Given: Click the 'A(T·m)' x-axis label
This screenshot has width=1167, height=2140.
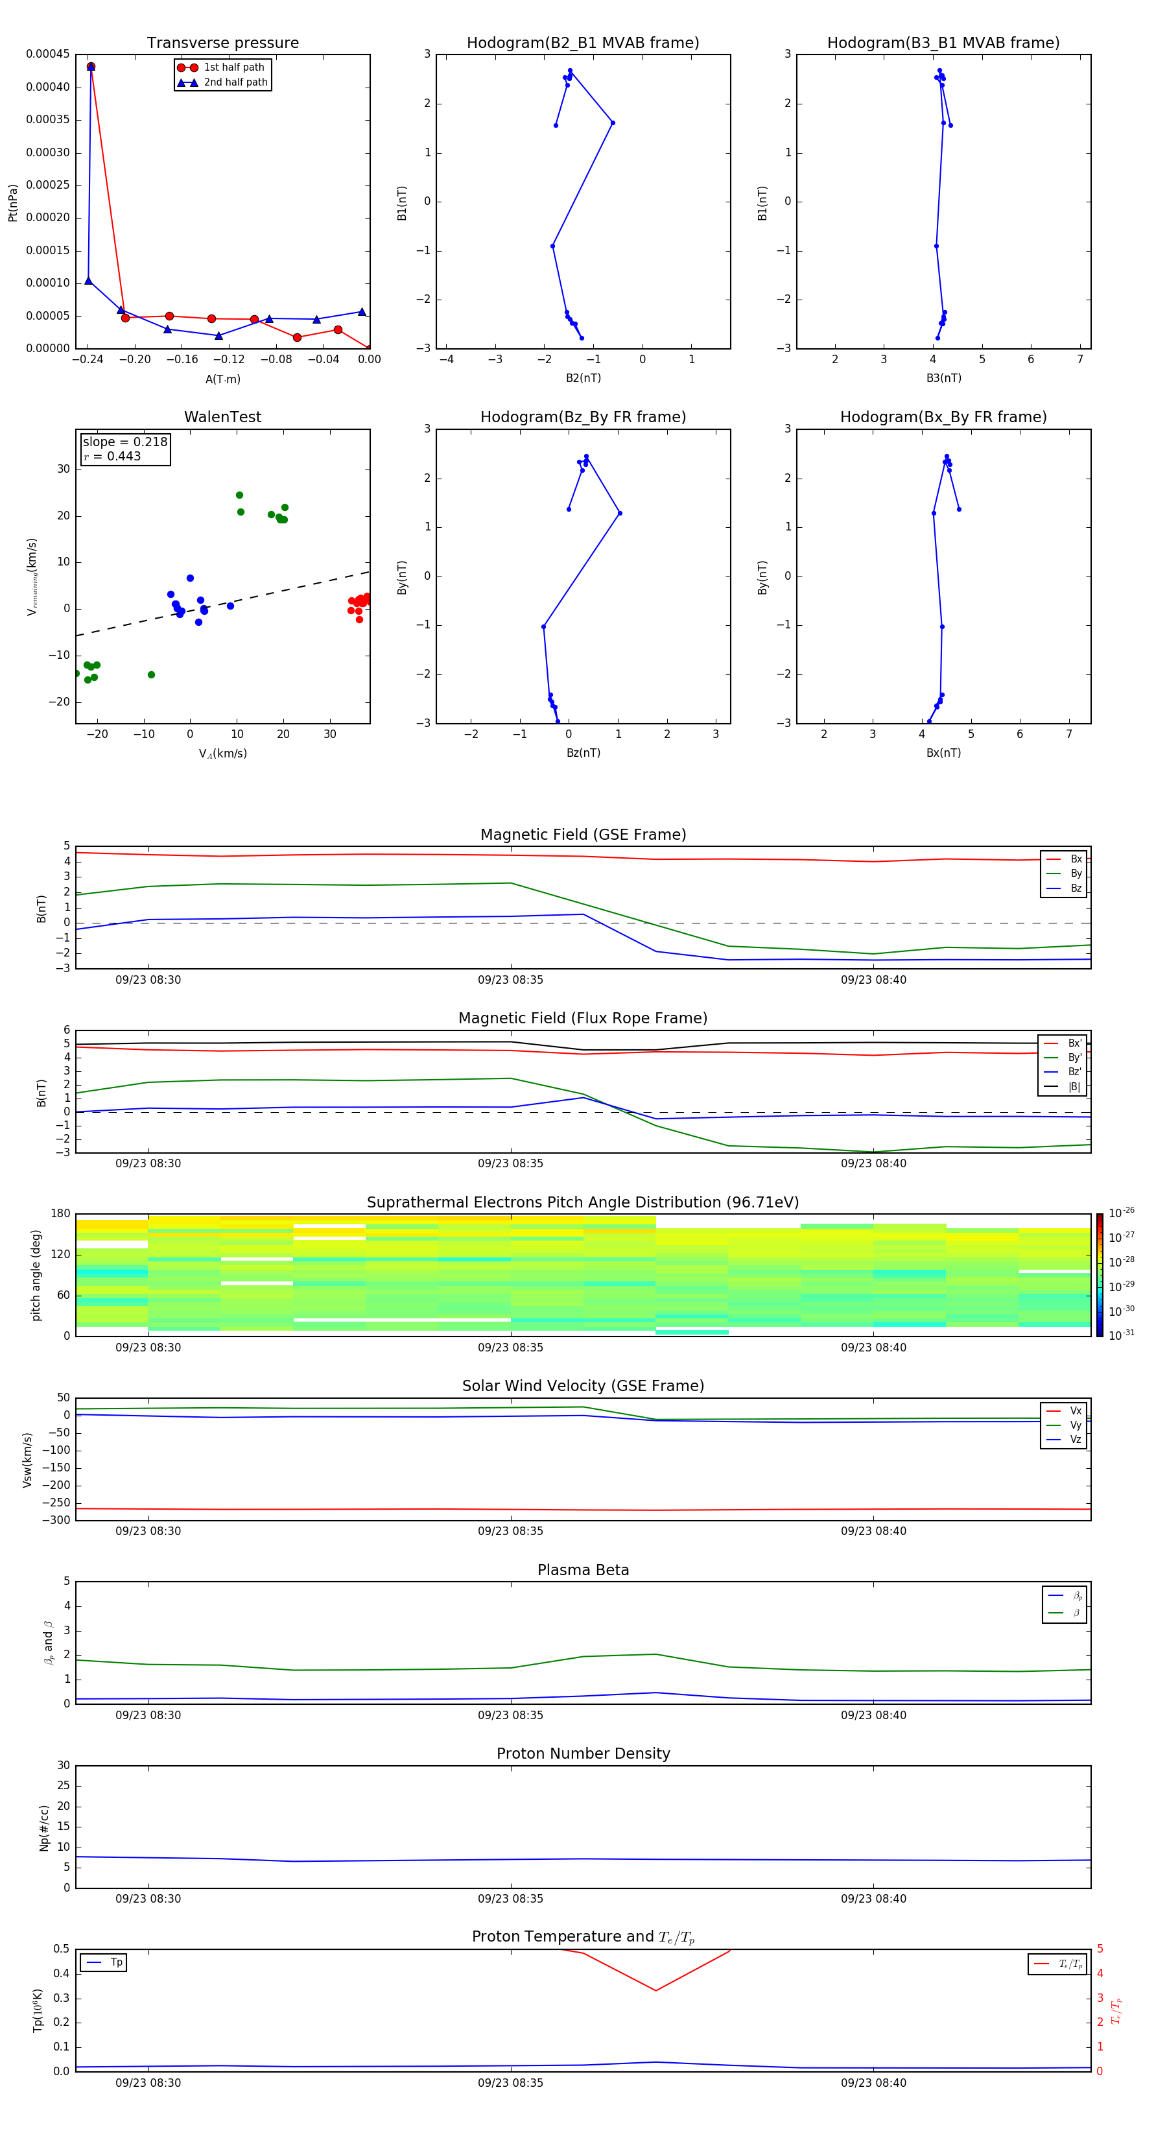Looking at the screenshot, I should pyautogui.click(x=222, y=379).
